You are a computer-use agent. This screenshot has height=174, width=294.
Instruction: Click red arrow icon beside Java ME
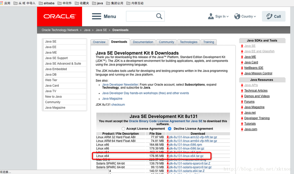[242, 57]
